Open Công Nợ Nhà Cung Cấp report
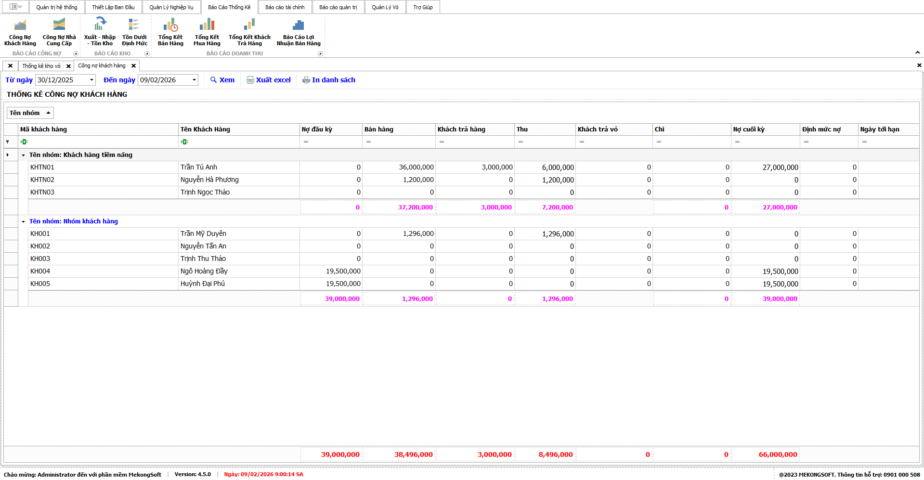This screenshot has height=480, width=924. click(x=59, y=32)
